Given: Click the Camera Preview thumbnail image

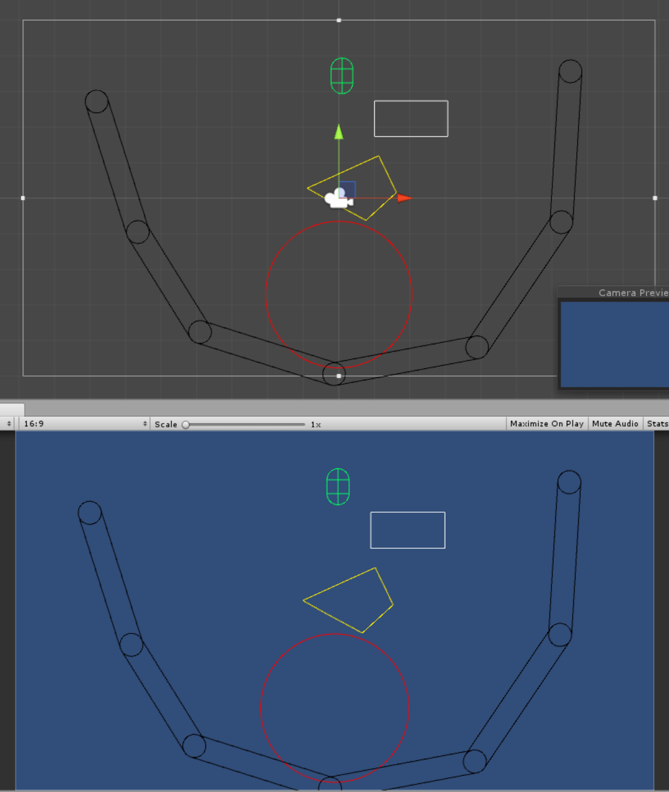Looking at the screenshot, I should tap(614, 344).
